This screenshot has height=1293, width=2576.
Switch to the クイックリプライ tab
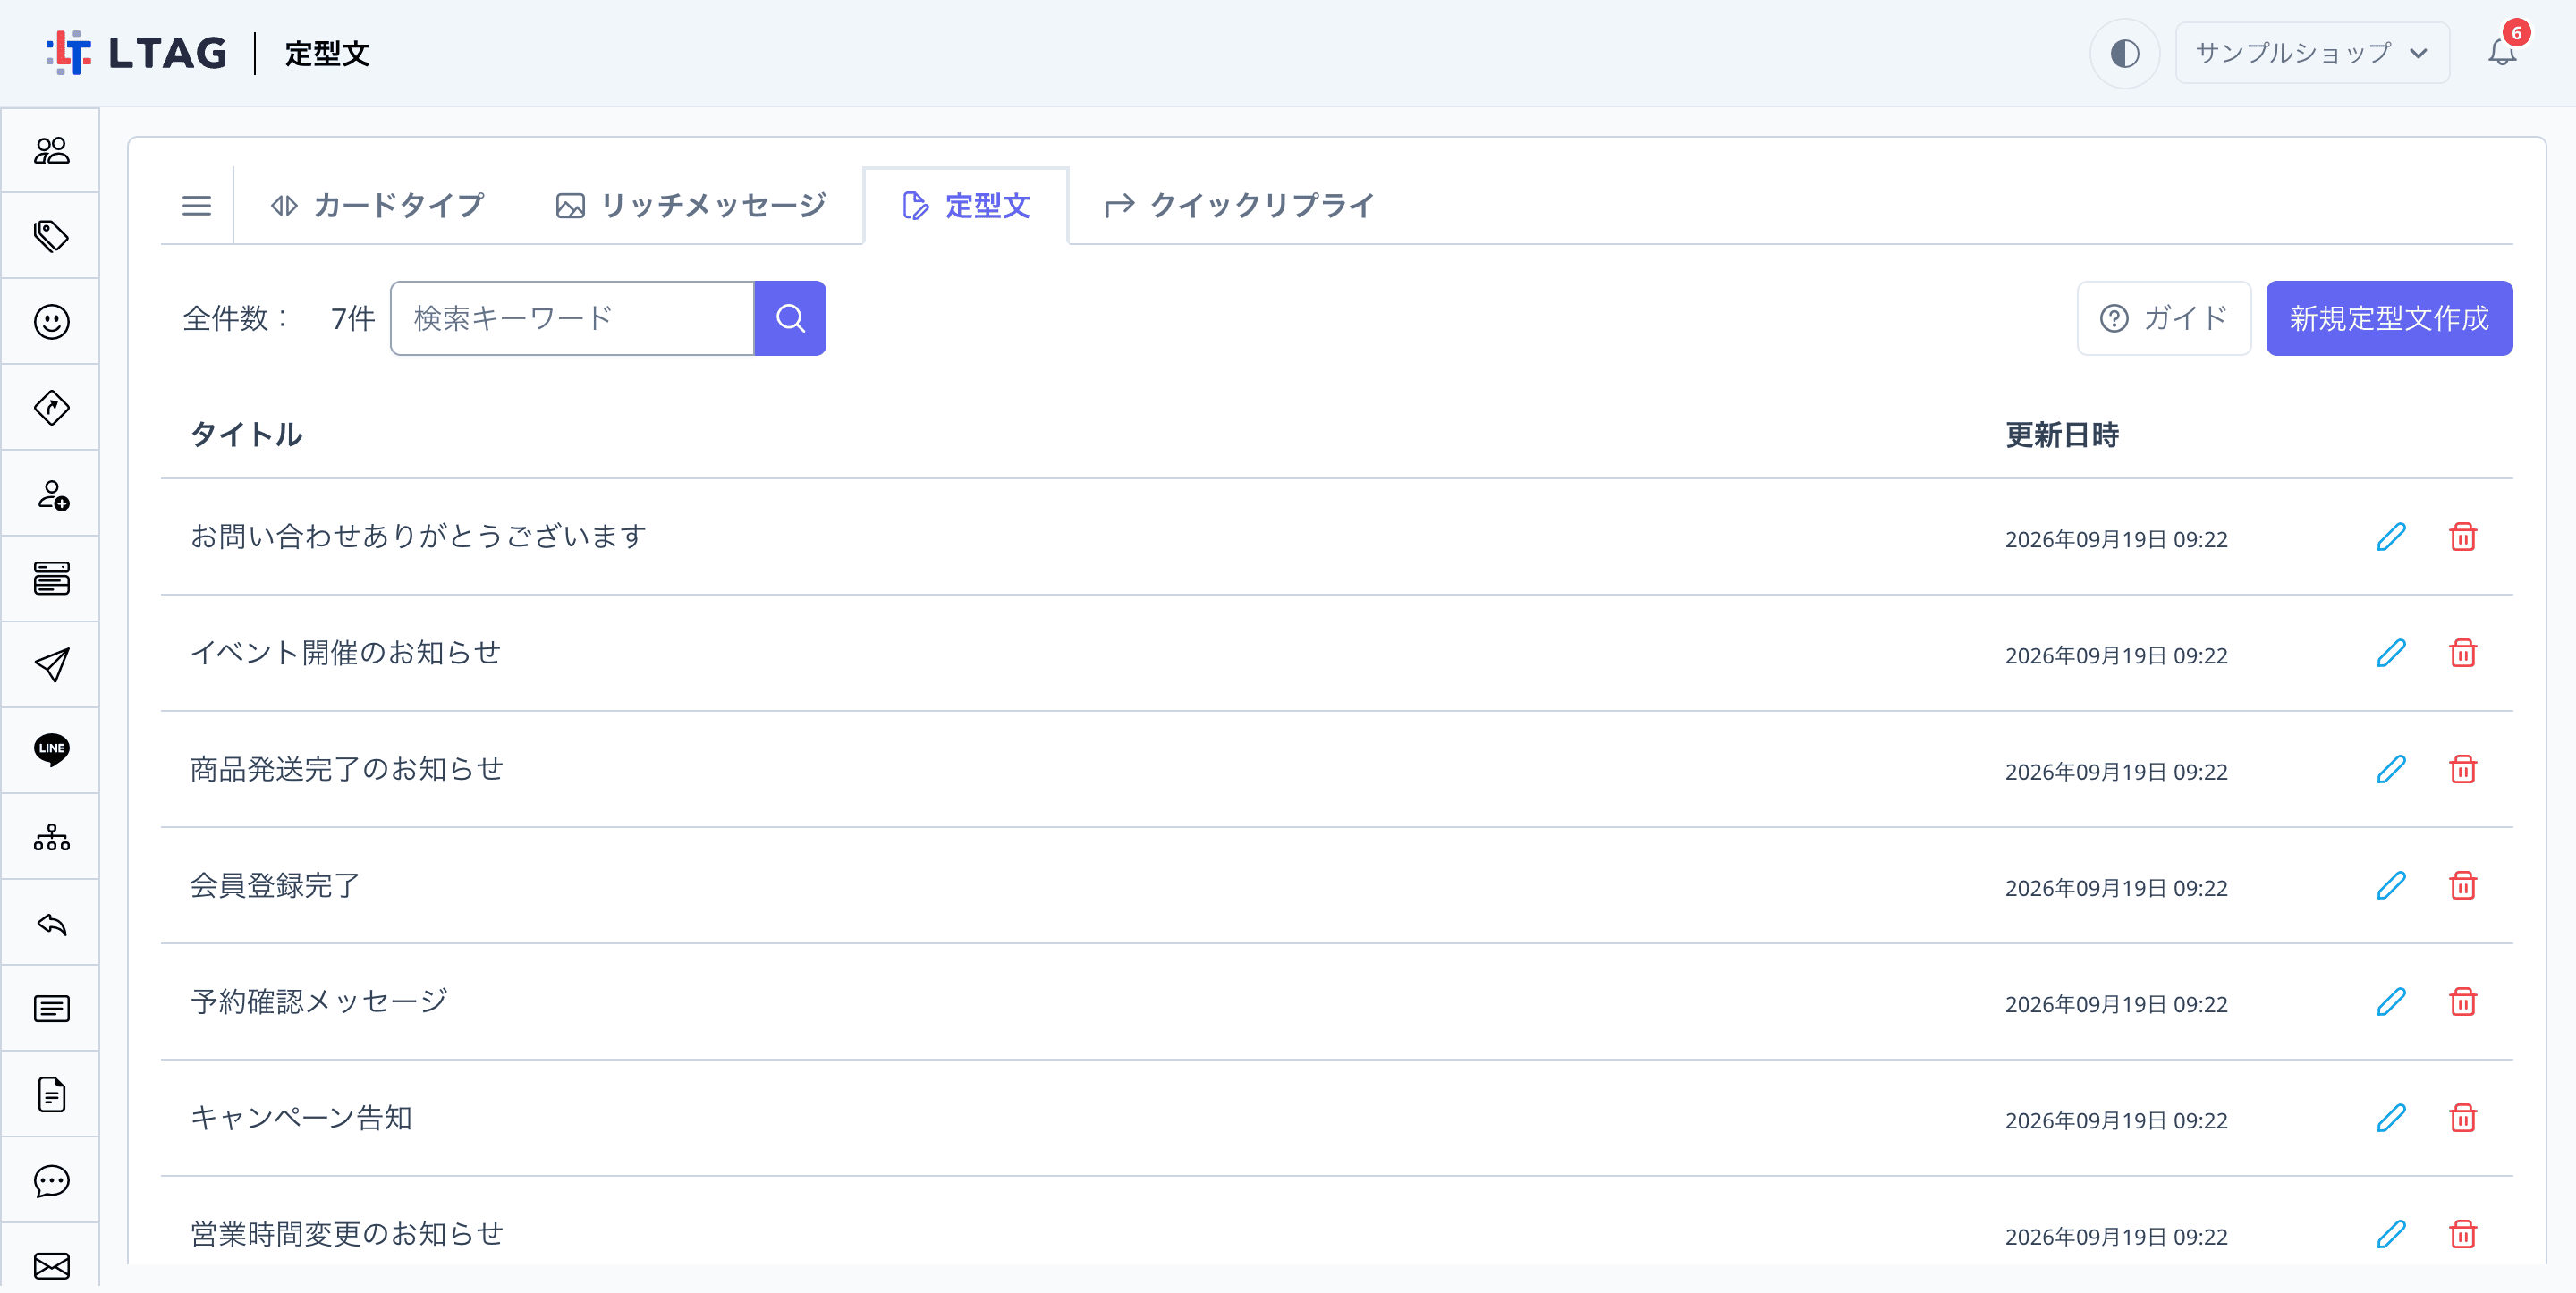tap(1240, 206)
